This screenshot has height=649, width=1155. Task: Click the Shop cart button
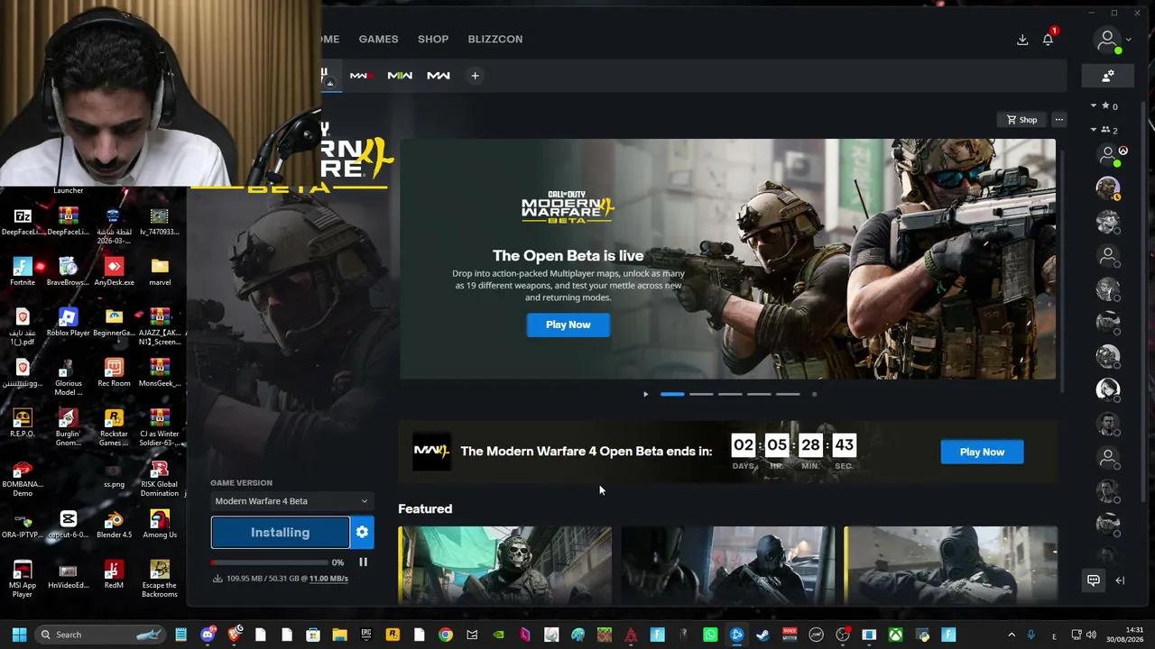tap(1022, 120)
